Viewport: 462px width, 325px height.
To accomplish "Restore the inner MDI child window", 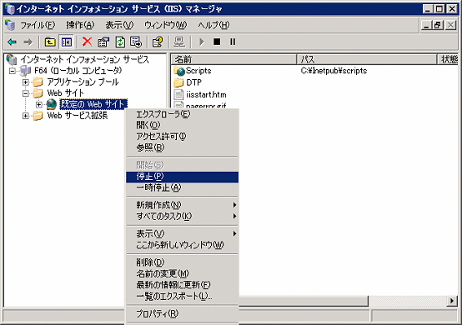I will (438, 25).
